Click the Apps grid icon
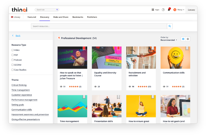Viewport: 206px width, 135px height. [x=153, y=10]
